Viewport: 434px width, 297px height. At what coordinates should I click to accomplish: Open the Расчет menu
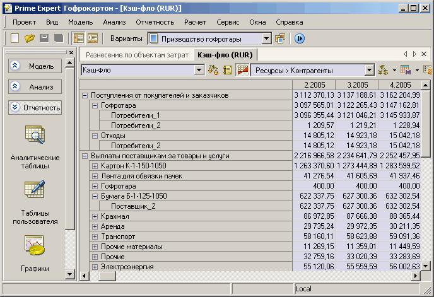pos(195,22)
